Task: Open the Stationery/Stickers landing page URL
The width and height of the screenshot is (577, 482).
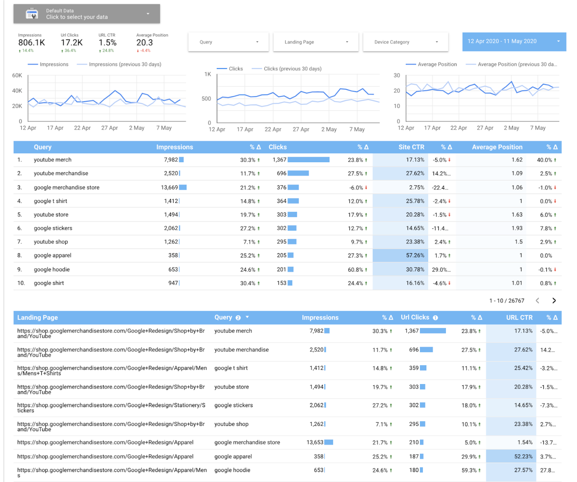Action: click(x=111, y=408)
